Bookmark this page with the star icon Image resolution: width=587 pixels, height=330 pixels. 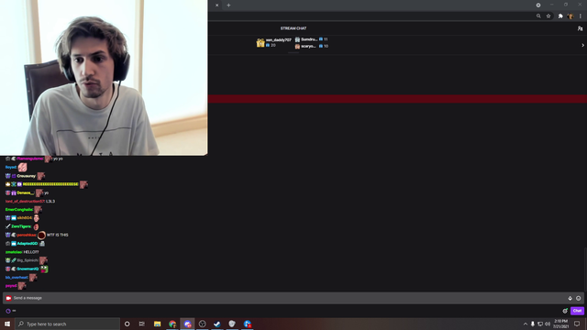pos(548,16)
